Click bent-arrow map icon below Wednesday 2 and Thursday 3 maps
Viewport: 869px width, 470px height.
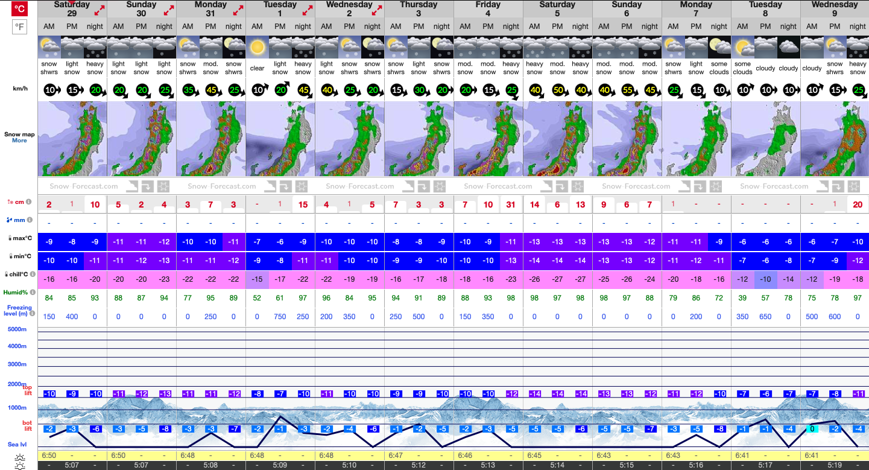coord(423,186)
